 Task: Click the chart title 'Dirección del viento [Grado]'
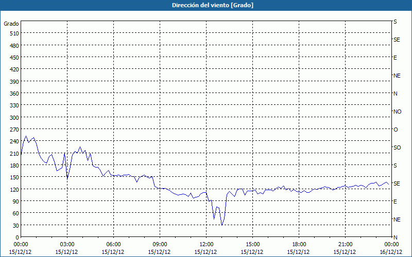point(213,5)
